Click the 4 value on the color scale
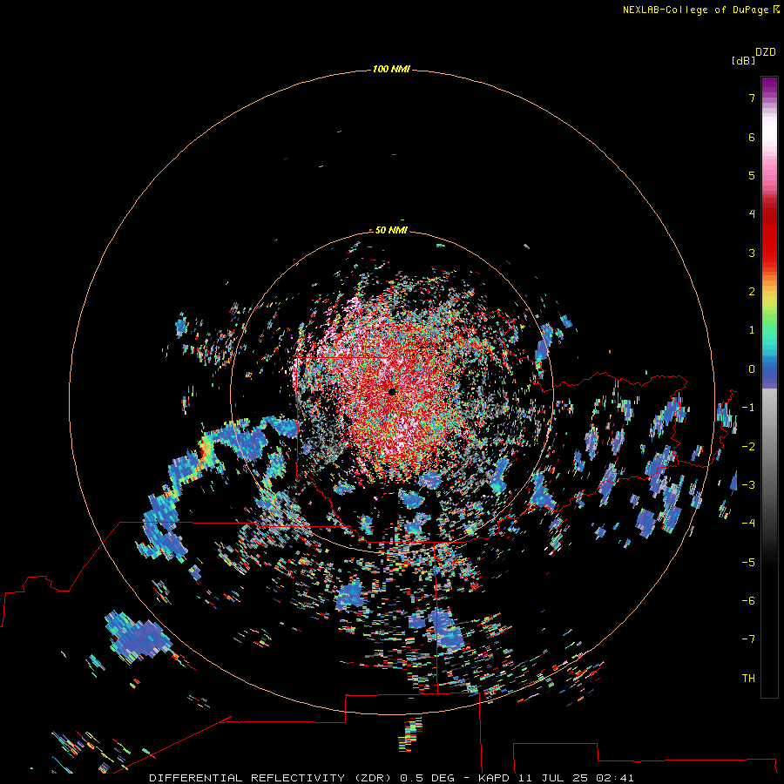784x784 pixels. (x=752, y=214)
